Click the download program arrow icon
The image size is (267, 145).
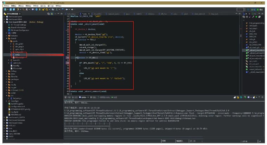click(x=57, y=9)
